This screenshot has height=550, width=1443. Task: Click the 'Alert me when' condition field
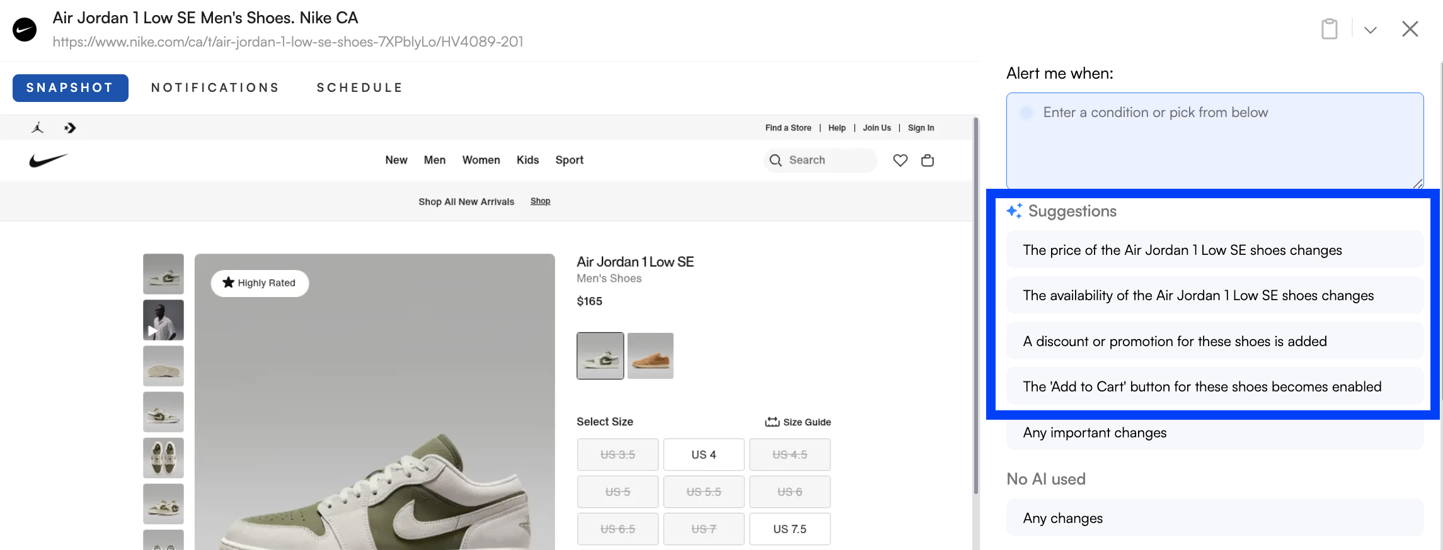(x=1214, y=140)
